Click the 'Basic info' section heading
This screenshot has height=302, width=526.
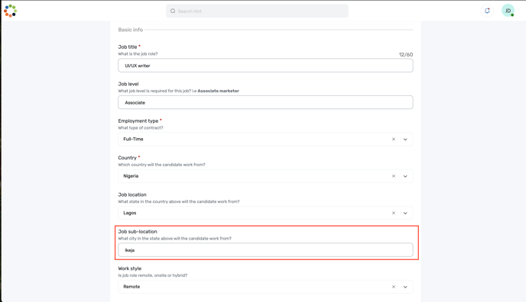(131, 30)
